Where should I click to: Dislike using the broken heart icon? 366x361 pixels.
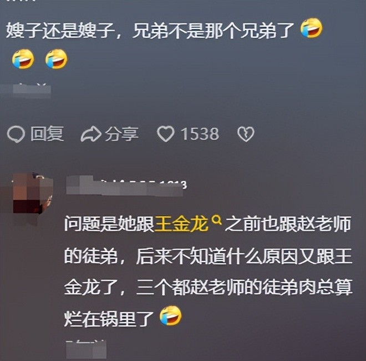(x=246, y=134)
